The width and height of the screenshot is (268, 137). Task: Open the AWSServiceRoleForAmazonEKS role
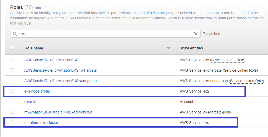52,60
